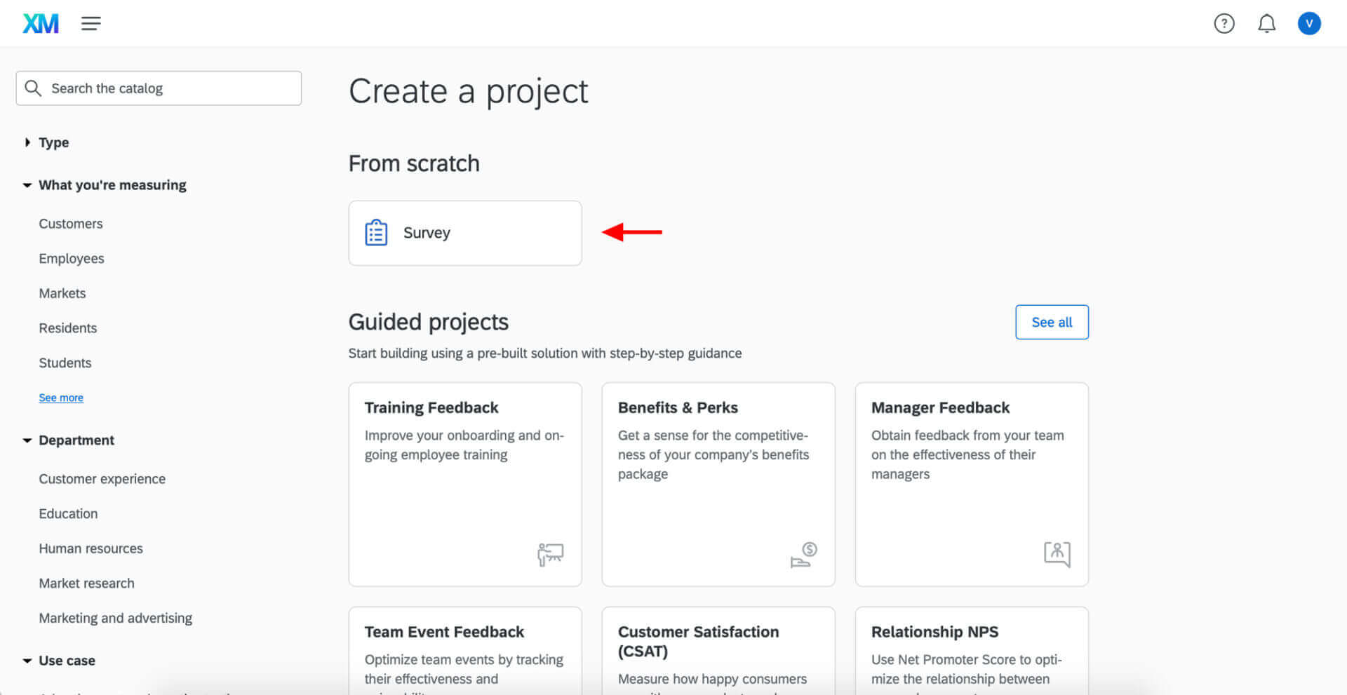Filter by Employees
Screen dimensions: 1347x695
(x=72, y=259)
